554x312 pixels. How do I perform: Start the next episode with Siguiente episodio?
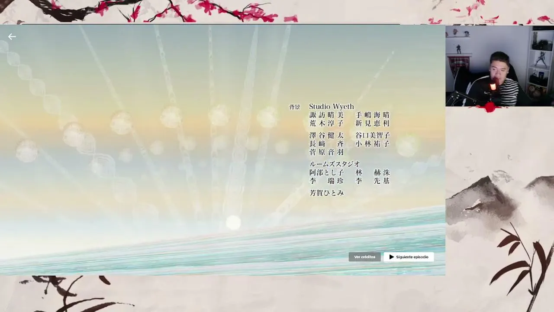pos(409,257)
